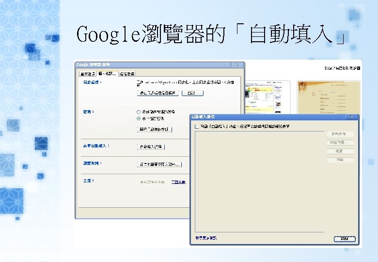
Task: Click the import data from another browser button
Action: 159,164
